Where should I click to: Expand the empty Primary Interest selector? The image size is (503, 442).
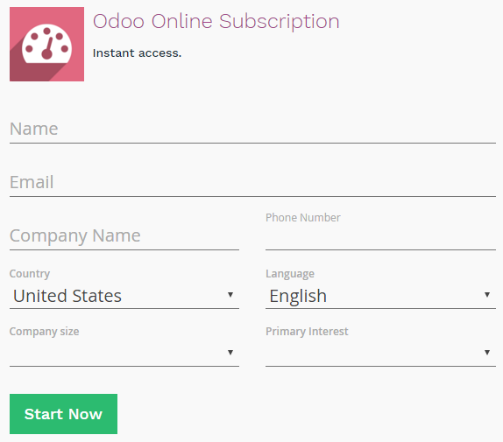(x=380, y=353)
